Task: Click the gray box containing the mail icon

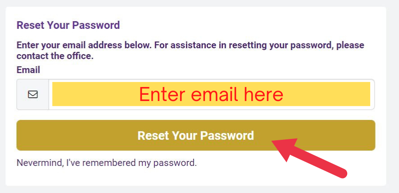Action: coord(33,95)
